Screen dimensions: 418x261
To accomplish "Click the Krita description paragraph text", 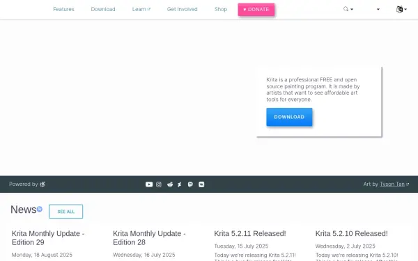I will [x=313, y=90].
